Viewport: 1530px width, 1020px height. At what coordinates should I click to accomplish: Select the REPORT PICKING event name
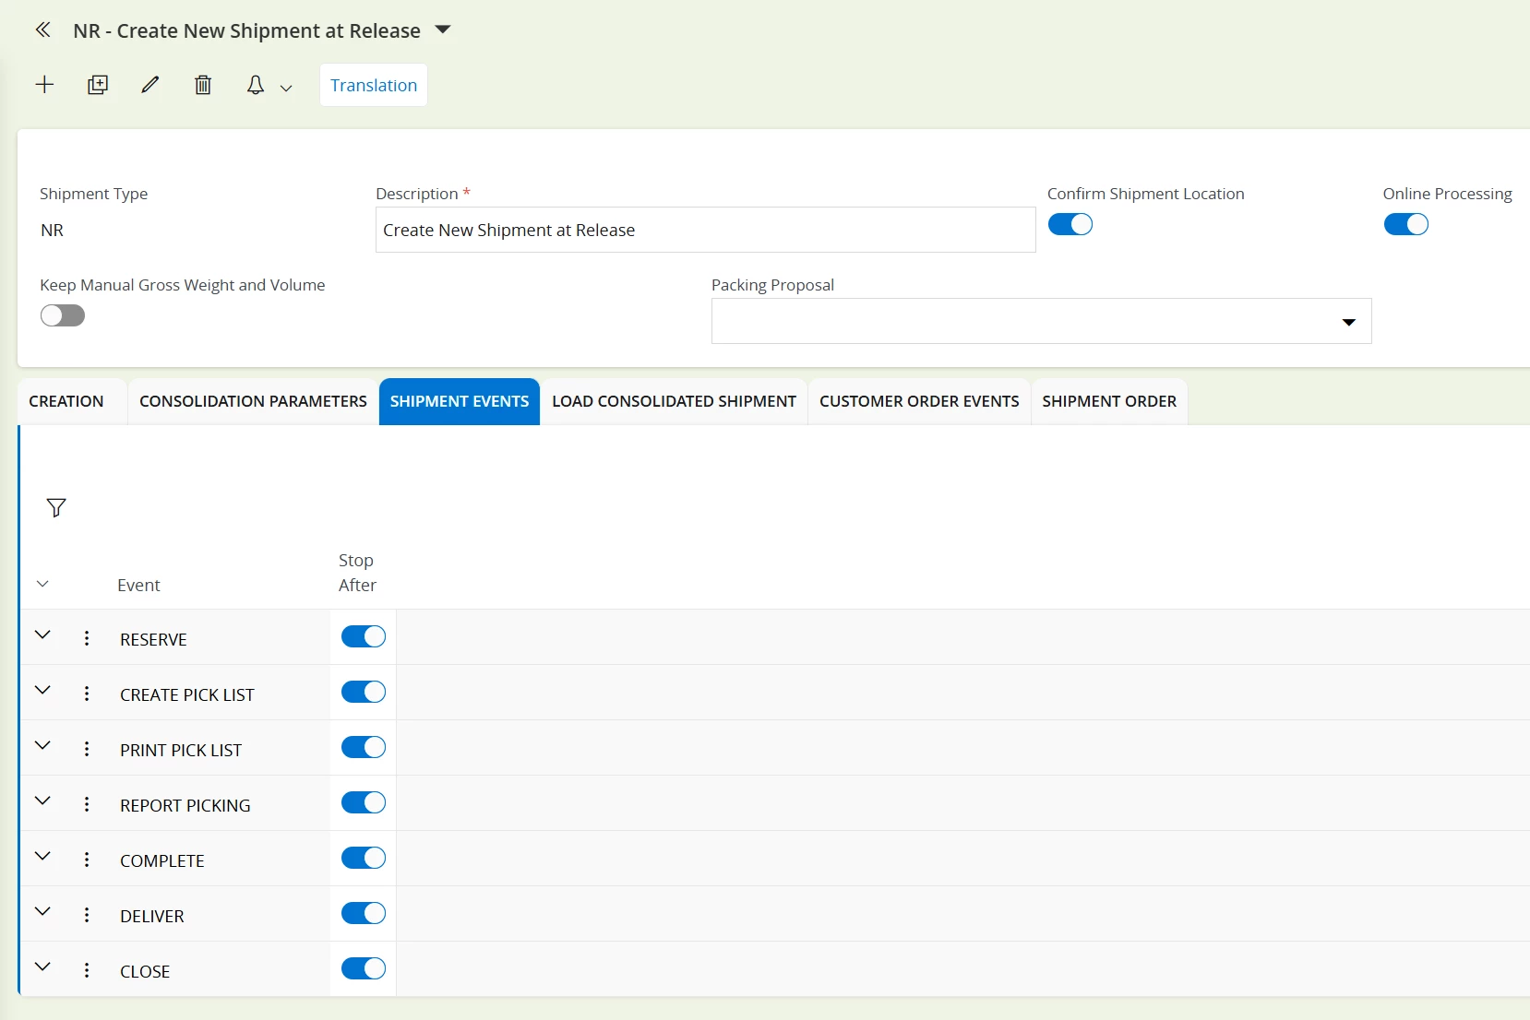pos(185,805)
